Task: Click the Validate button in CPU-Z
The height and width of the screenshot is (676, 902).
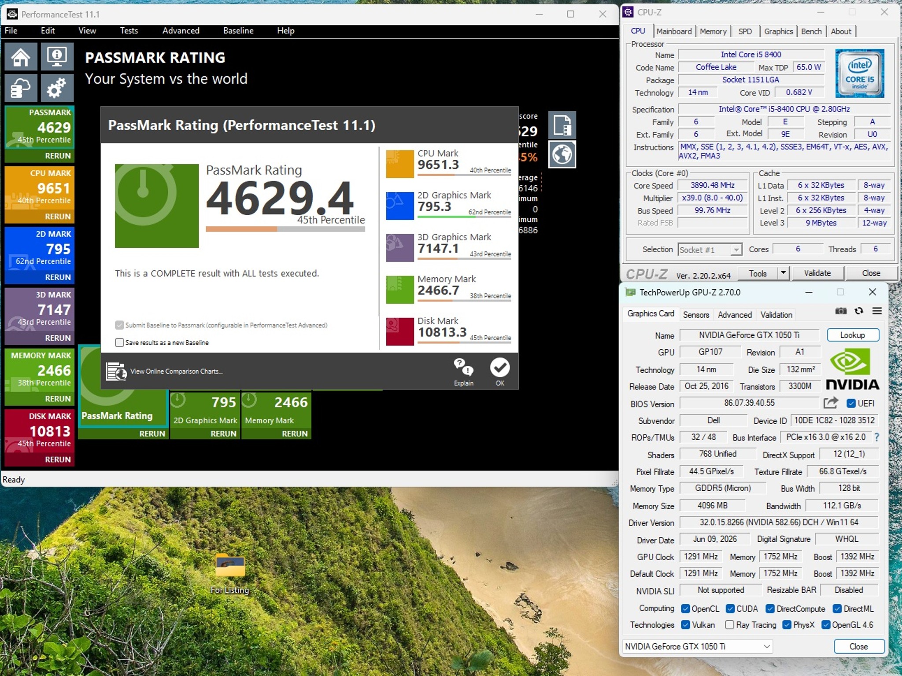Action: (x=817, y=273)
